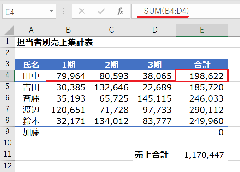Image resolution: width=240 pixels, height=172 pixels.
Task: Select the 加藤 name cell
Action: [x=31, y=132]
